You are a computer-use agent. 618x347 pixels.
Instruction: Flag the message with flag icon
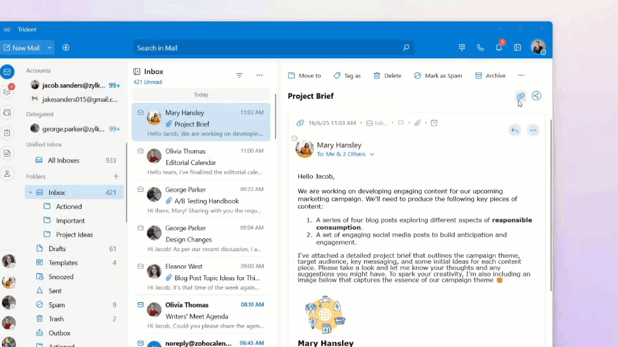401,123
